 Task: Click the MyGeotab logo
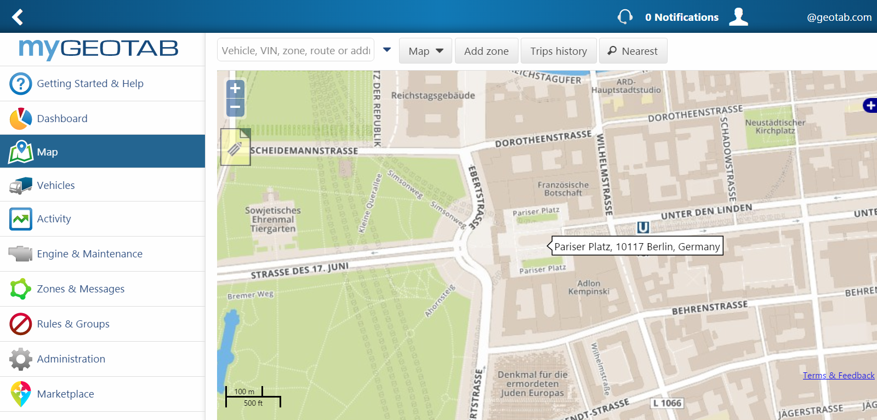pos(99,49)
